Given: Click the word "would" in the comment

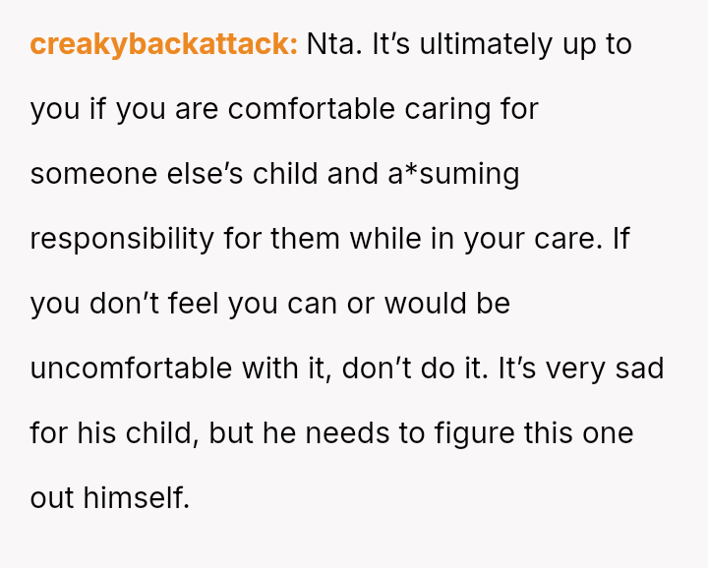Looking at the screenshot, I should [x=426, y=304].
